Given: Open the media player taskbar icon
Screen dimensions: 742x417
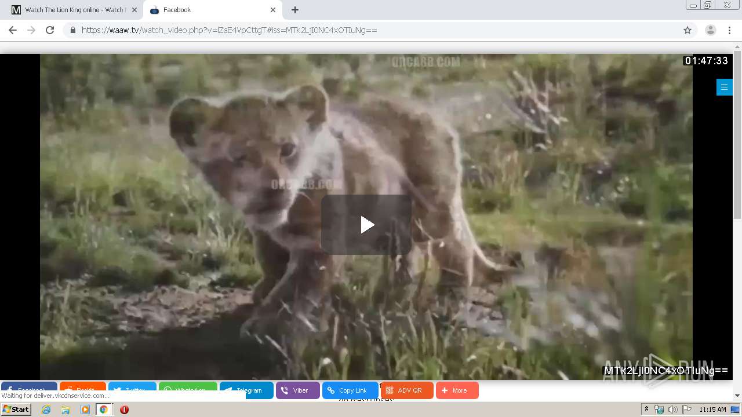Looking at the screenshot, I should (85, 409).
